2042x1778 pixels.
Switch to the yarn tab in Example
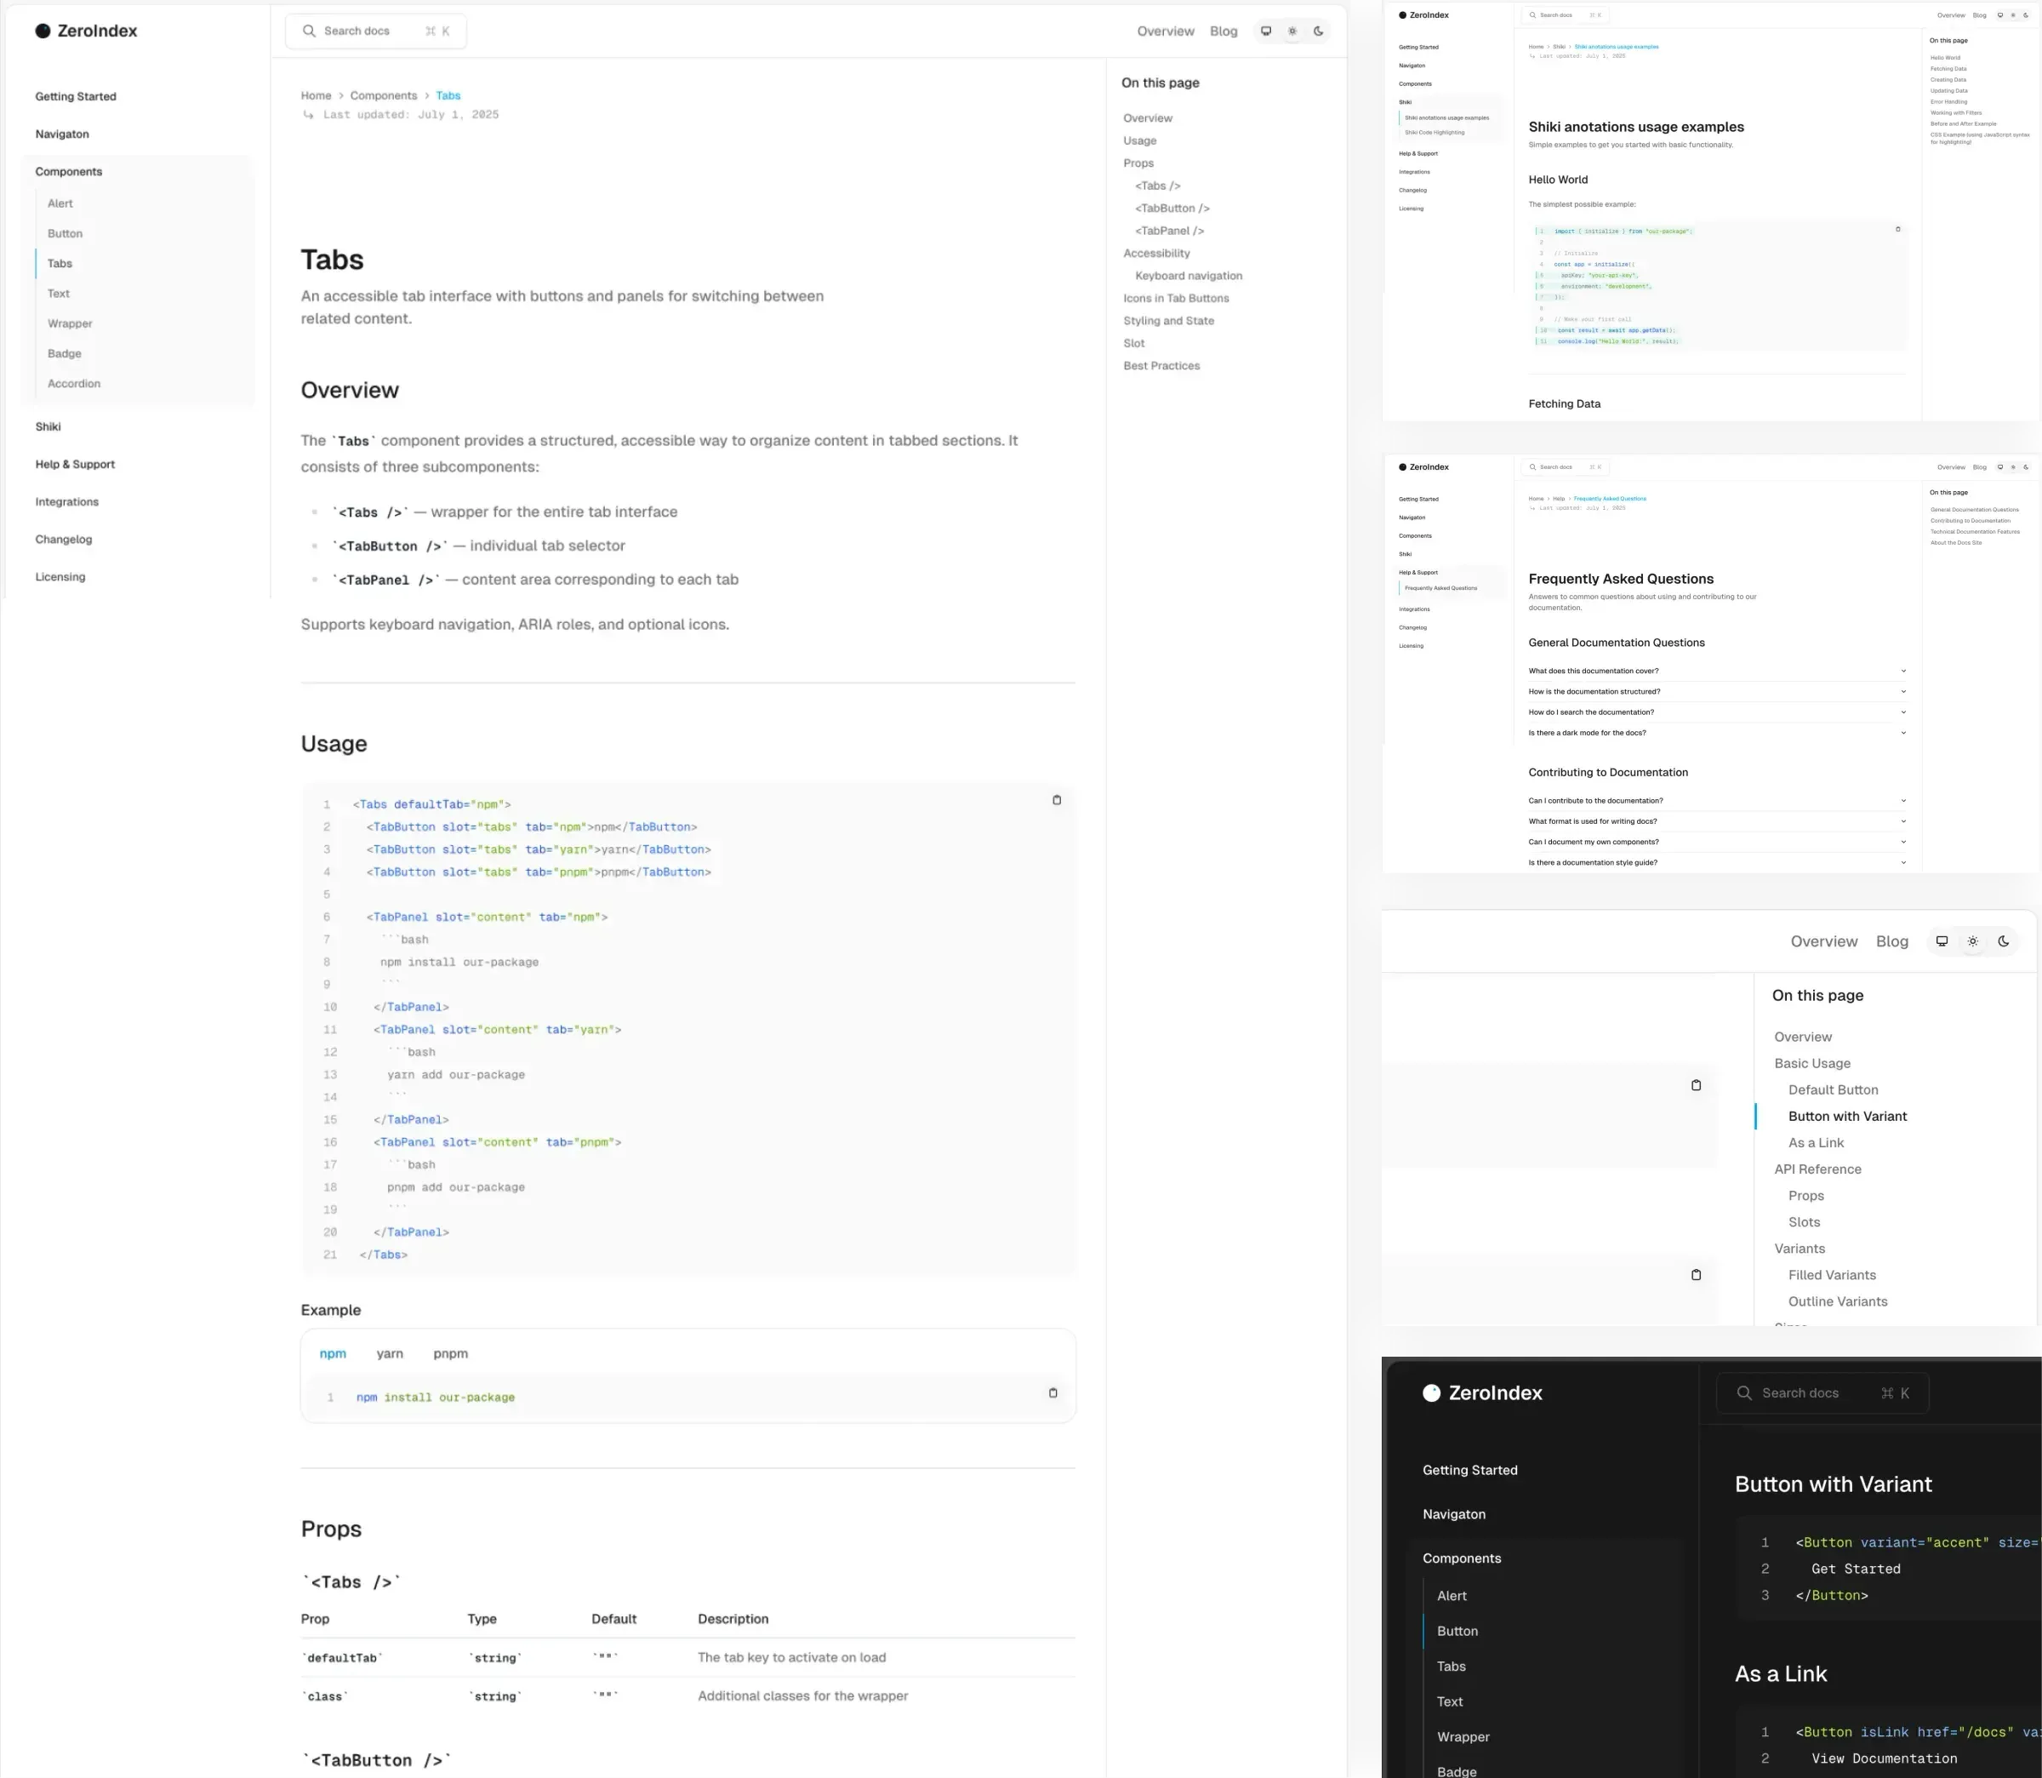390,1353
